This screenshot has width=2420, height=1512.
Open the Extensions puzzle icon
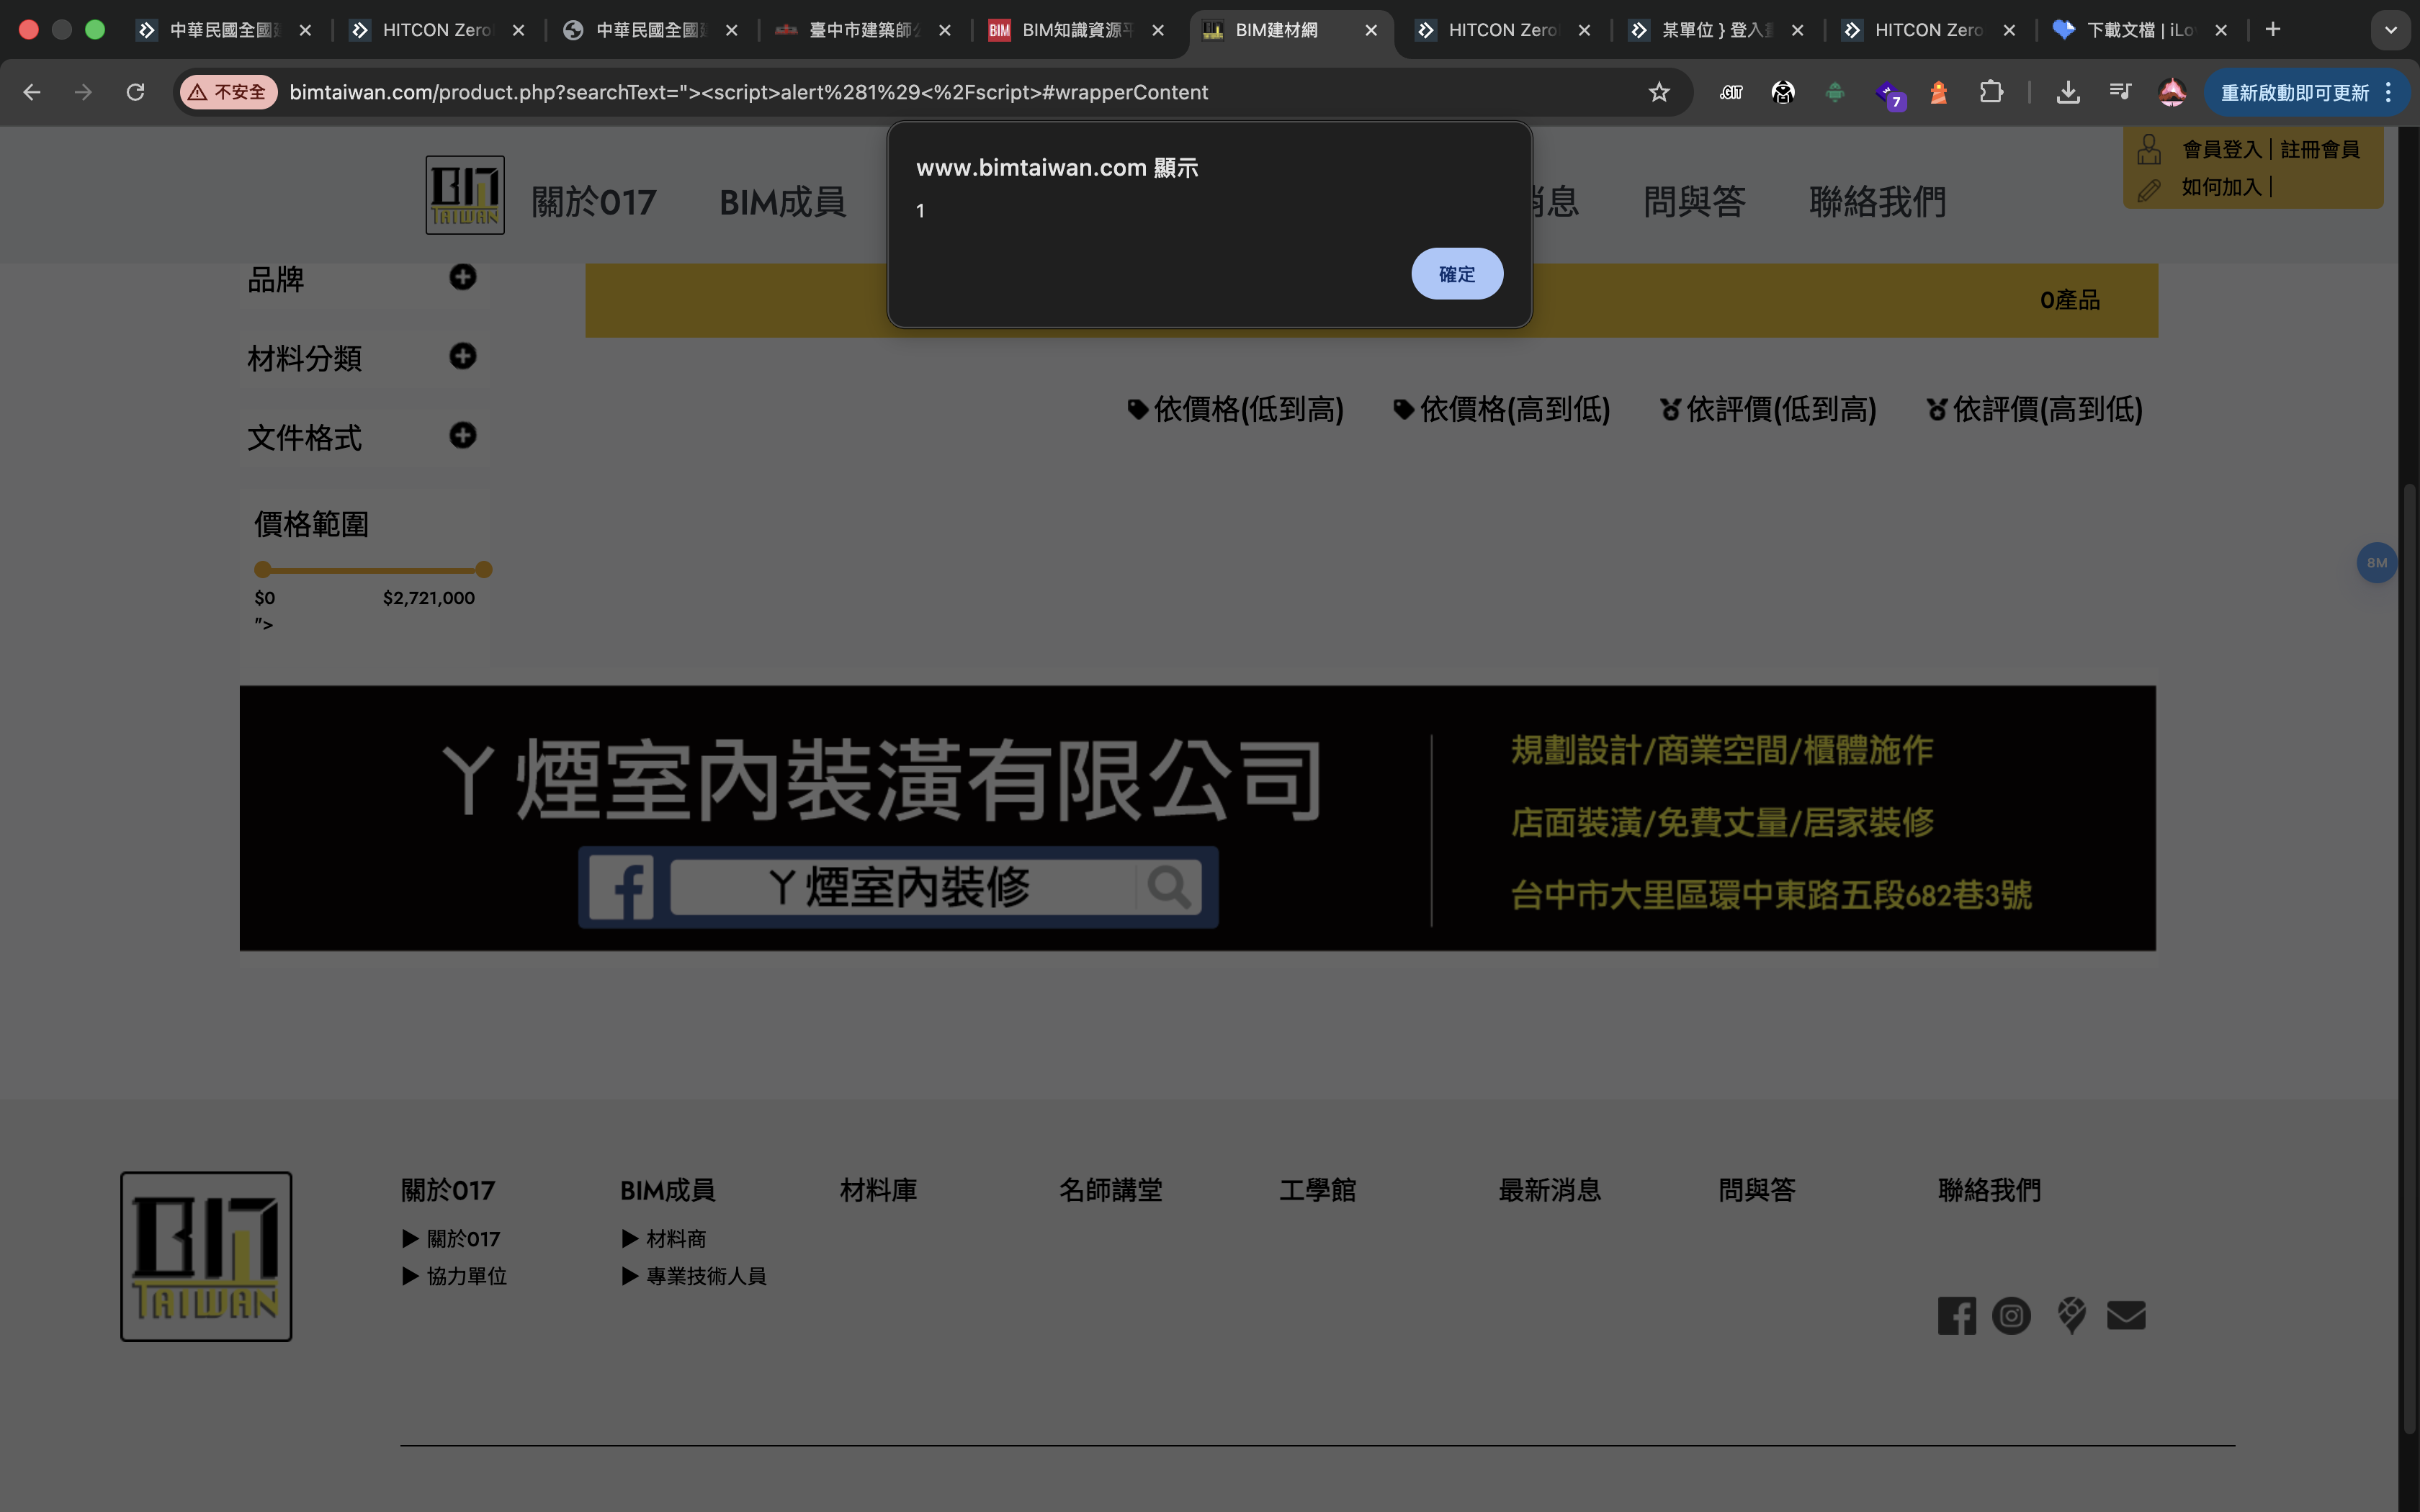click(1991, 92)
